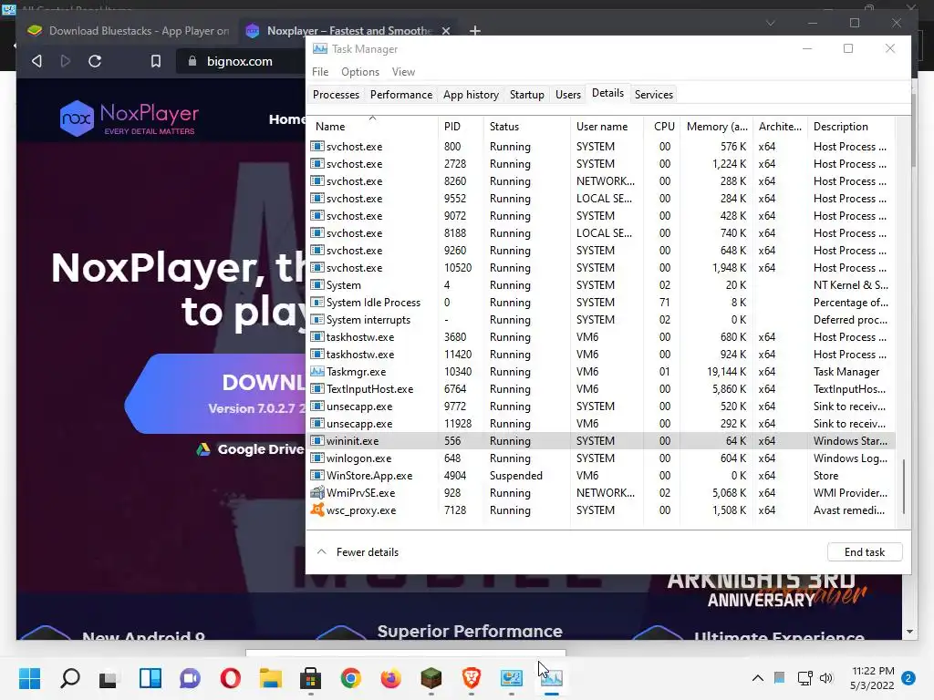Collapse with Fewer details chevron
The width and height of the screenshot is (934, 700).
point(322,551)
